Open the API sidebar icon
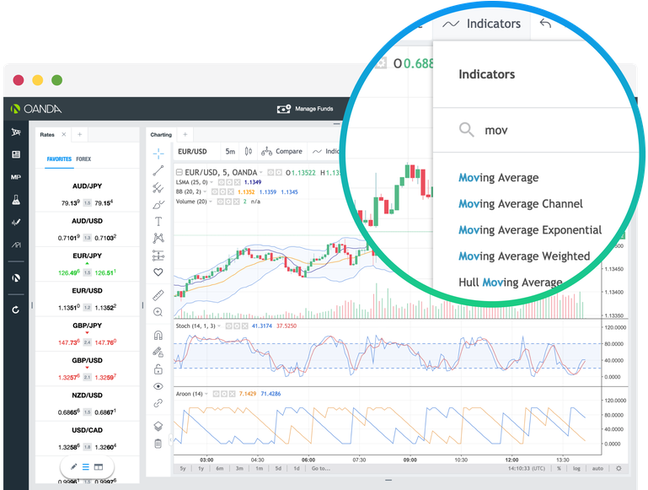The width and height of the screenshot is (648, 490). pyautogui.click(x=16, y=245)
